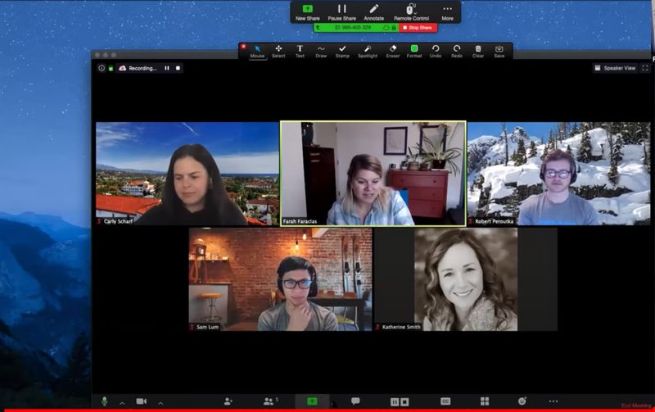Turn off the video camera
Viewport: 655px width, 412px height.
pos(141,401)
